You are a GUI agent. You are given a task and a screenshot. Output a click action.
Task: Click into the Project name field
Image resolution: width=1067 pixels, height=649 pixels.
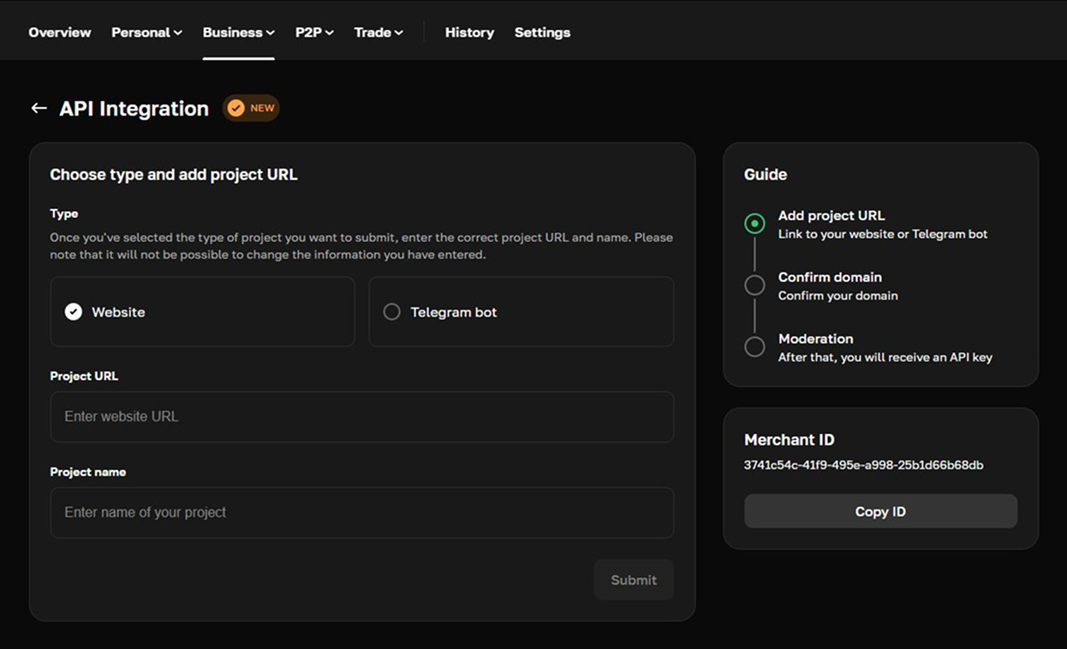pyautogui.click(x=362, y=513)
